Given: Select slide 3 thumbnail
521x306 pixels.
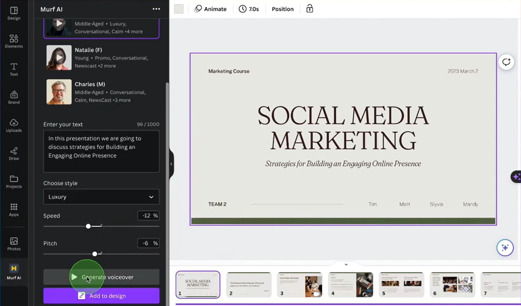Looking at the screenshot, I should coord(299,284).
